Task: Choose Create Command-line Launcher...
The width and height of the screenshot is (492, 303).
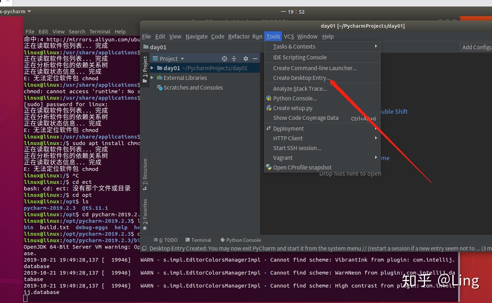Action: click(x=322, y=68)
